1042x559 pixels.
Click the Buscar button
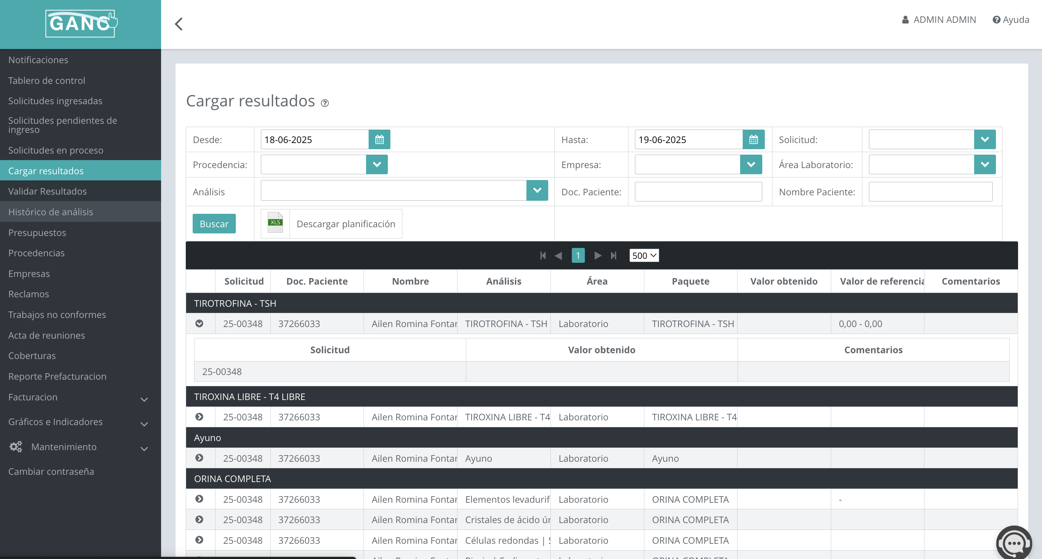214,224
